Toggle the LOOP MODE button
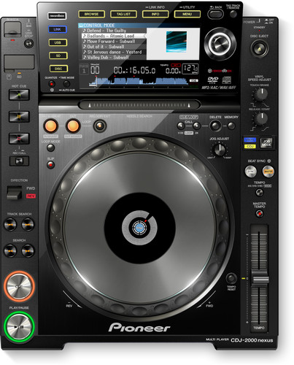 (50, 147)
